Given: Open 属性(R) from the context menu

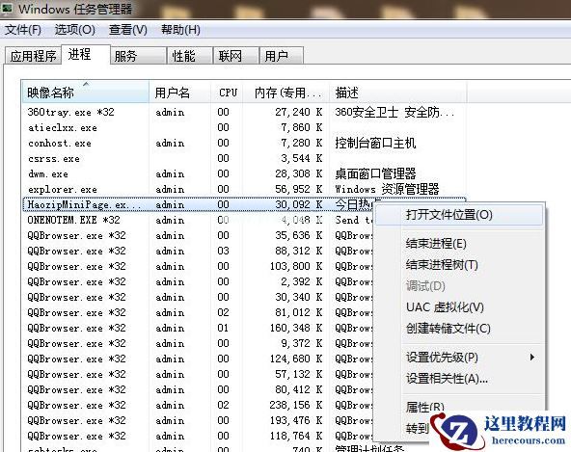Looking at the screenshot, I should pyautogui.click(x=425, y=407).
